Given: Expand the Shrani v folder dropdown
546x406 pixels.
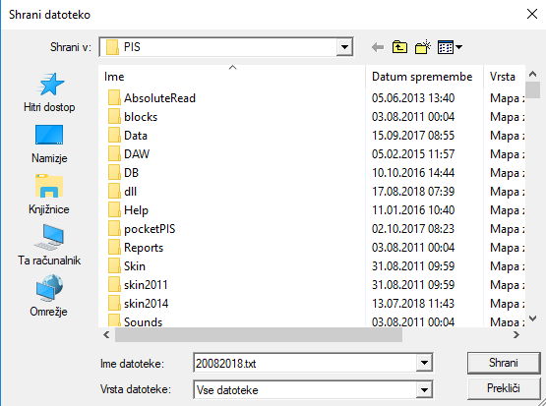Looking at the screenshot, I should pyautogui.click(x=344, y=47).
